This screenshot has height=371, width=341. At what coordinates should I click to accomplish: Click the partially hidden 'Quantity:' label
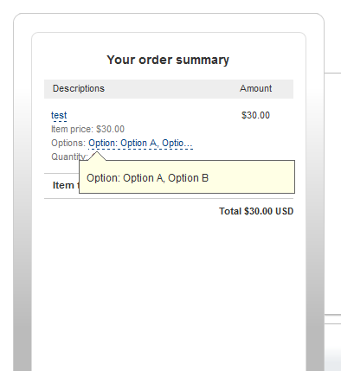click(x=69, y=157)
